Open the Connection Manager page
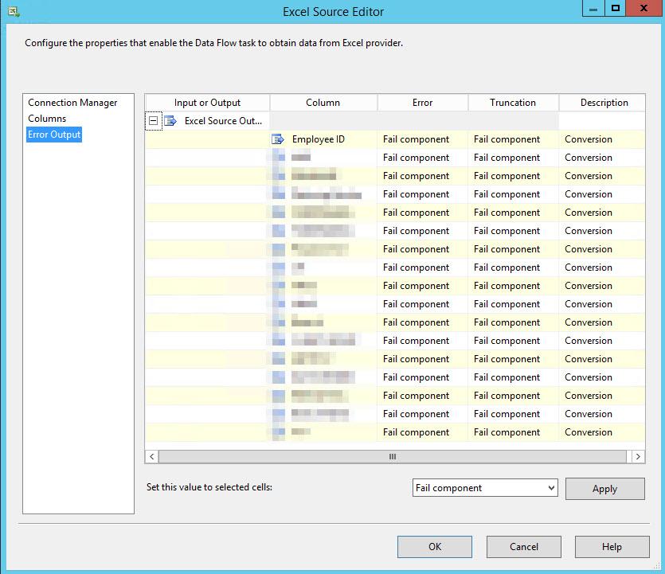Screen dimensions: 665x574 72,103
